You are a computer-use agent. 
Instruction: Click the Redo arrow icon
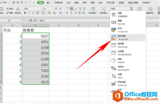(30, 3)
